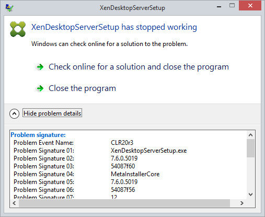
Task: Select Check online for a solution option
Action: pos(139,67)
